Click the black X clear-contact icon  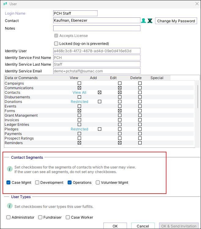click(x=150, y=21)
